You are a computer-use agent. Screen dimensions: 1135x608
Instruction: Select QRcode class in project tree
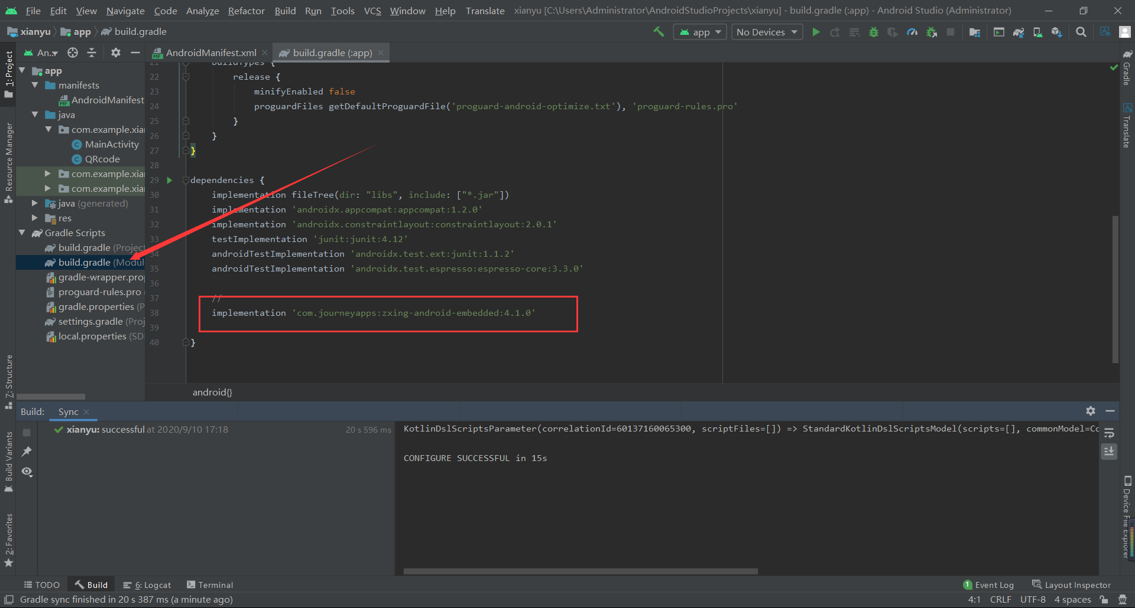click(x=102, y=159)
